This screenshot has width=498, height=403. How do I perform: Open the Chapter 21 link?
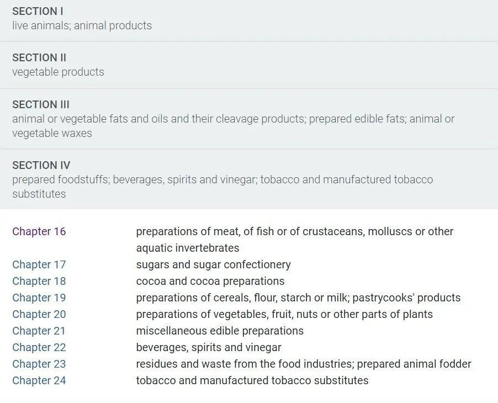click(39, 331)
